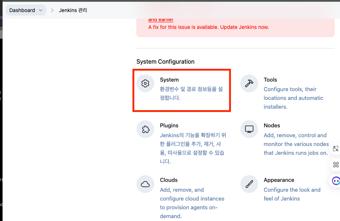Open the Tools configuration title
Image resolution: width=340 pixels, height=221 pixels.
coord(270,80)
